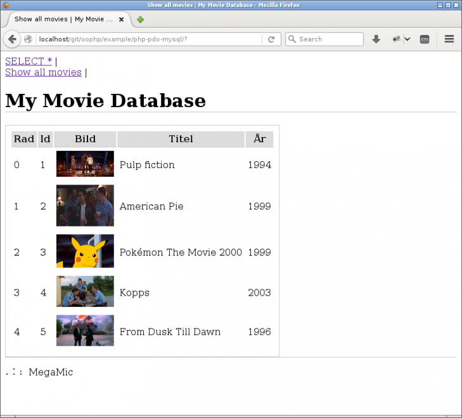This screenshot has width=462, height=418.
Task: Open the From Dusk Till Dawn thumbnail
Action: click(x=85, y=330)
